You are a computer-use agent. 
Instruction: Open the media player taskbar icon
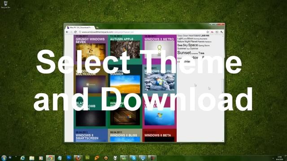pyautogui.click(x=41, y=158)
